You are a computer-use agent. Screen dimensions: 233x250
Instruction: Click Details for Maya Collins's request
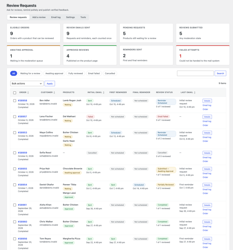tap(207, 133)
